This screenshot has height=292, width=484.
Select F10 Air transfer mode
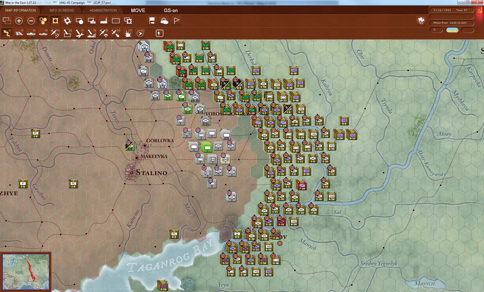click(116, 33)
